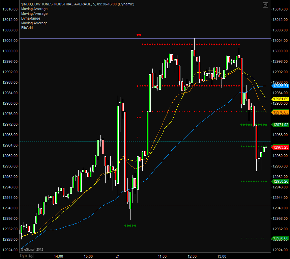The height and width of the screenshot is (259, 290).
Task: Select the third Moving Average label above FibGrid
Action: [x=34, y=23]
